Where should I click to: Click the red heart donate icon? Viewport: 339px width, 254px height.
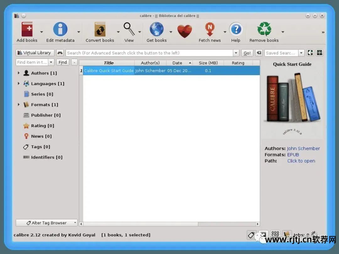(x=185, y=31)
